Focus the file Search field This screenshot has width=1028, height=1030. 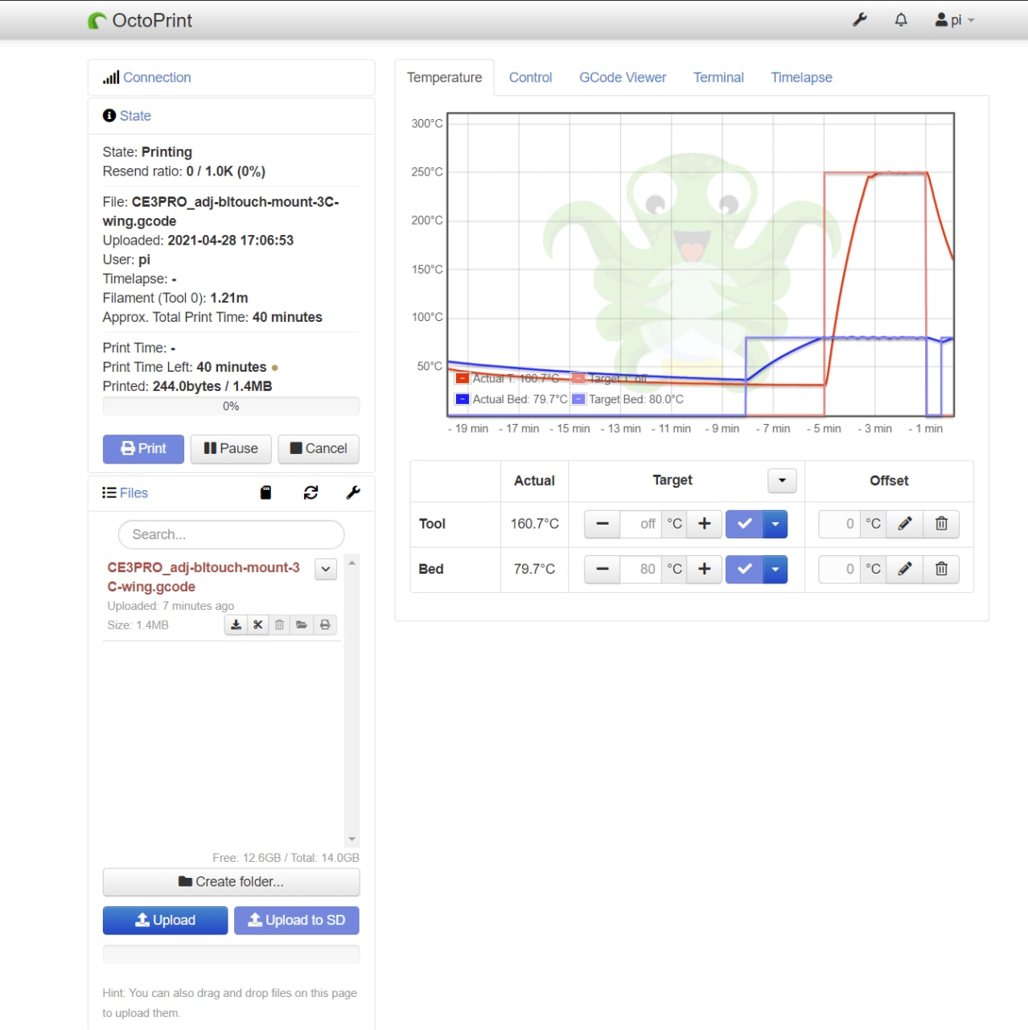(x=231, y=534)
